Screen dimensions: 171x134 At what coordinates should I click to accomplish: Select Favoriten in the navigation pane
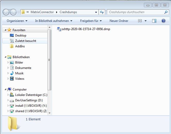coord(19,30)
